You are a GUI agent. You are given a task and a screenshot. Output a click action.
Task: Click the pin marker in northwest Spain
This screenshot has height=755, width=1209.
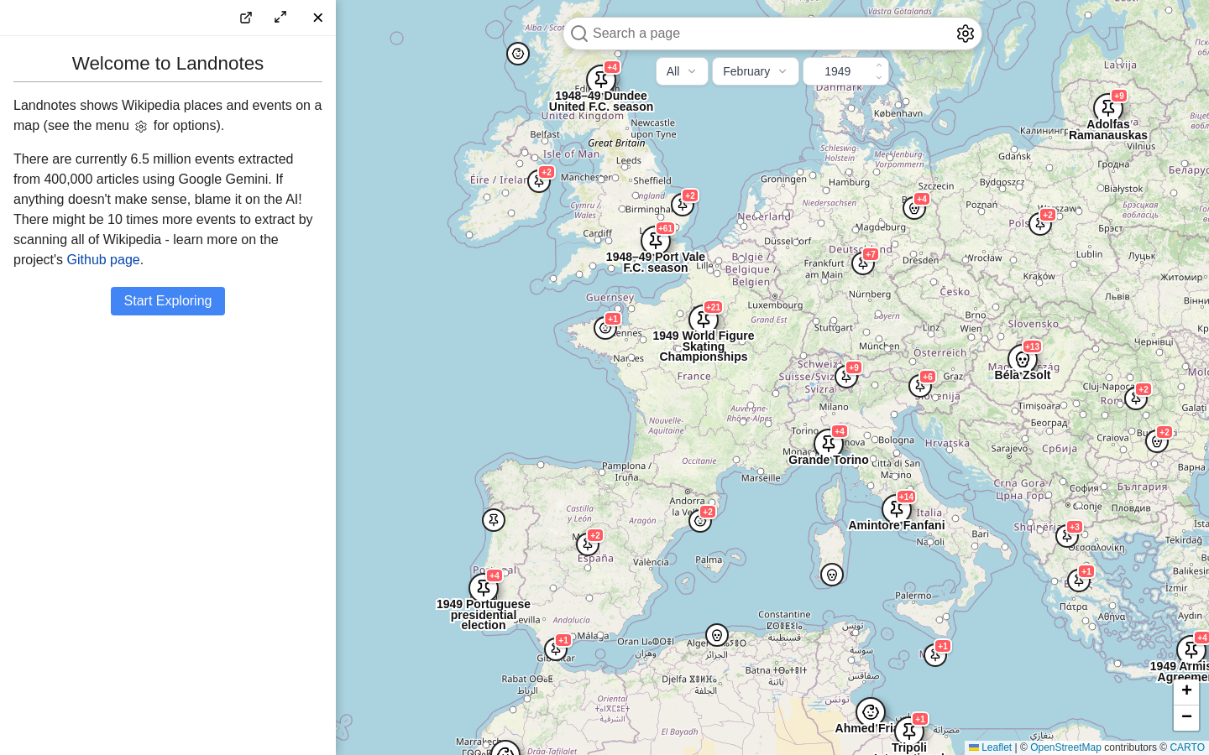(494, 520)
